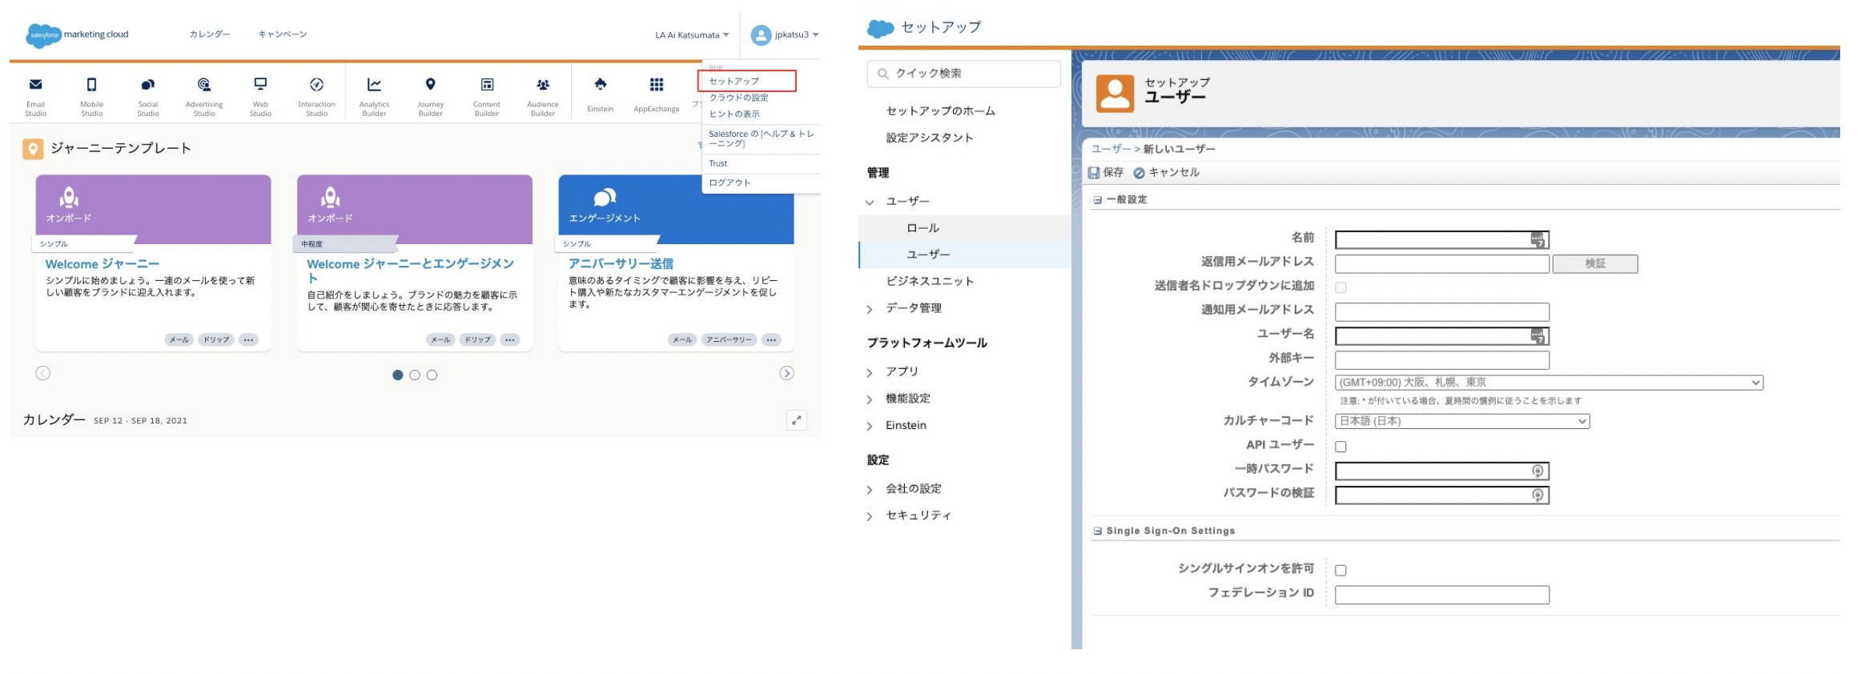Select the third carousel page dot
Screen dimensions: 1861x674
click(432, 375)
